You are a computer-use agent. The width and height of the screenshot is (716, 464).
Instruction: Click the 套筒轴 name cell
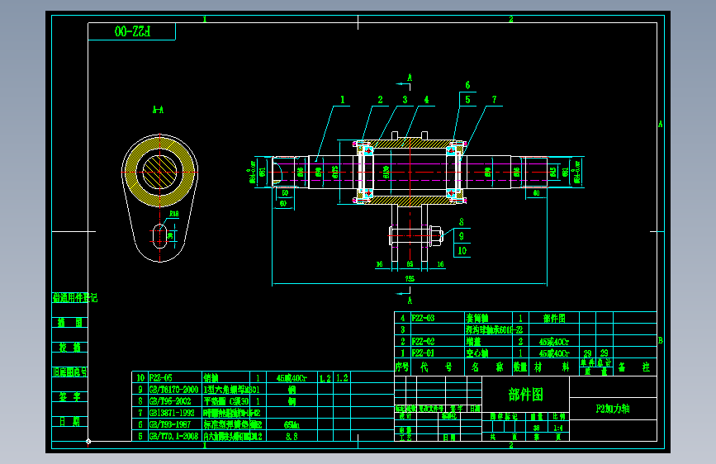(x=477, y=319)
